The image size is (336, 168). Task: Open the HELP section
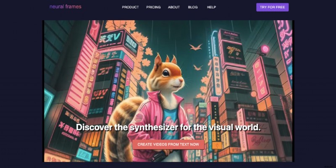click(x=212, y=7)
